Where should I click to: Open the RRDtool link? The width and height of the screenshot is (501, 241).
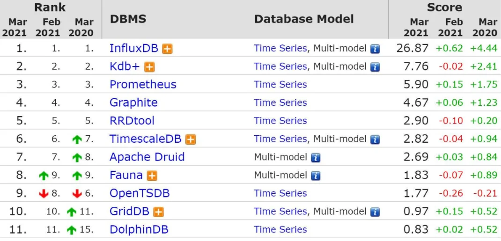click(x=132, y=121)
